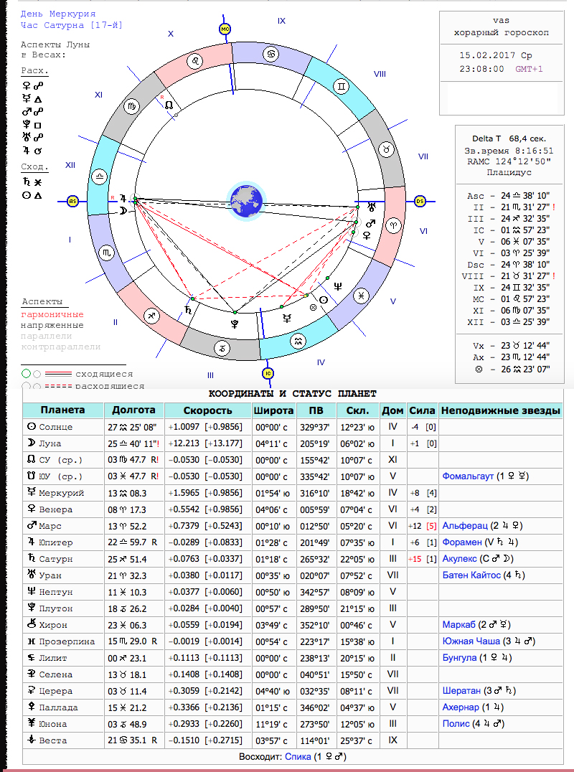The height and width of the screenshot is (772, 574).
Task: Open the Форамен fixed star link
Action: (x=462, y=542)
